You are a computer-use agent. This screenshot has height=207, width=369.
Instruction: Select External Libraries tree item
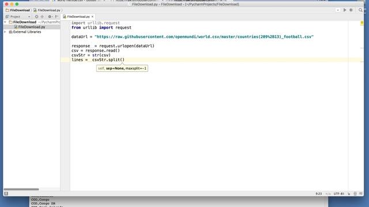[x=27, y=32]
